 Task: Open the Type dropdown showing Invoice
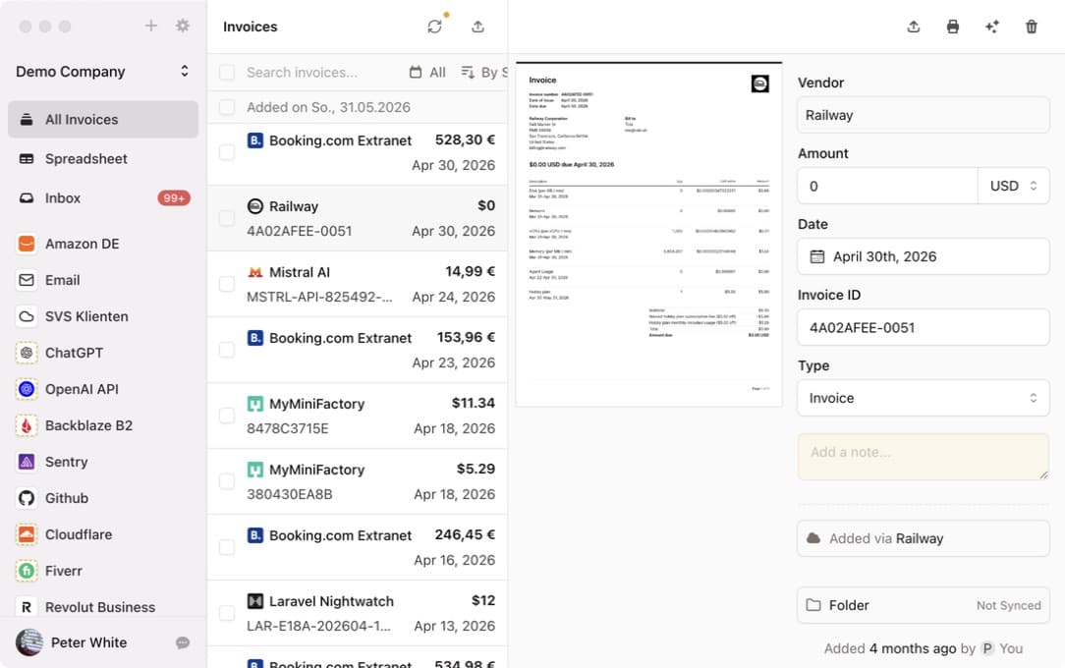coord(924,398)
